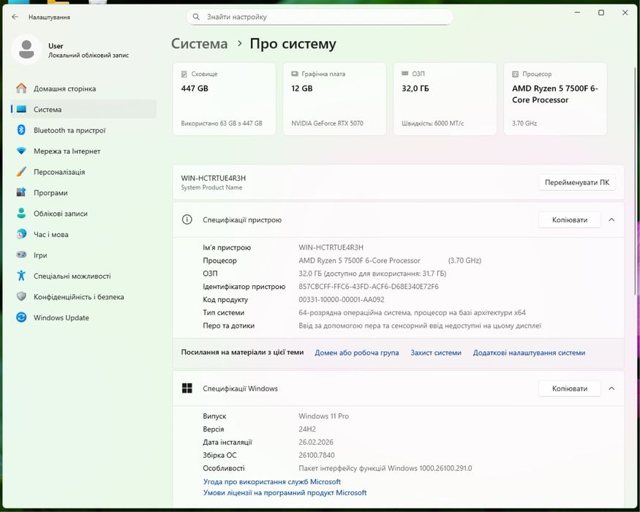The image size is (640, 512).
Task: Click the Windows logo by Специфікації Windows
Action: click(x=187, y=388)
